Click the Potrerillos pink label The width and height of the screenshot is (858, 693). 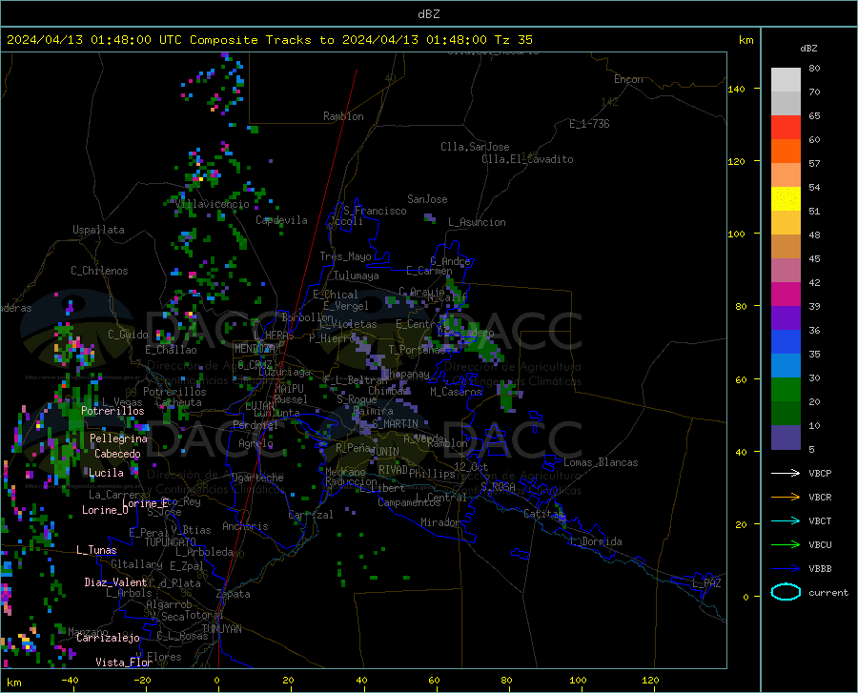[x=112, y=411]
